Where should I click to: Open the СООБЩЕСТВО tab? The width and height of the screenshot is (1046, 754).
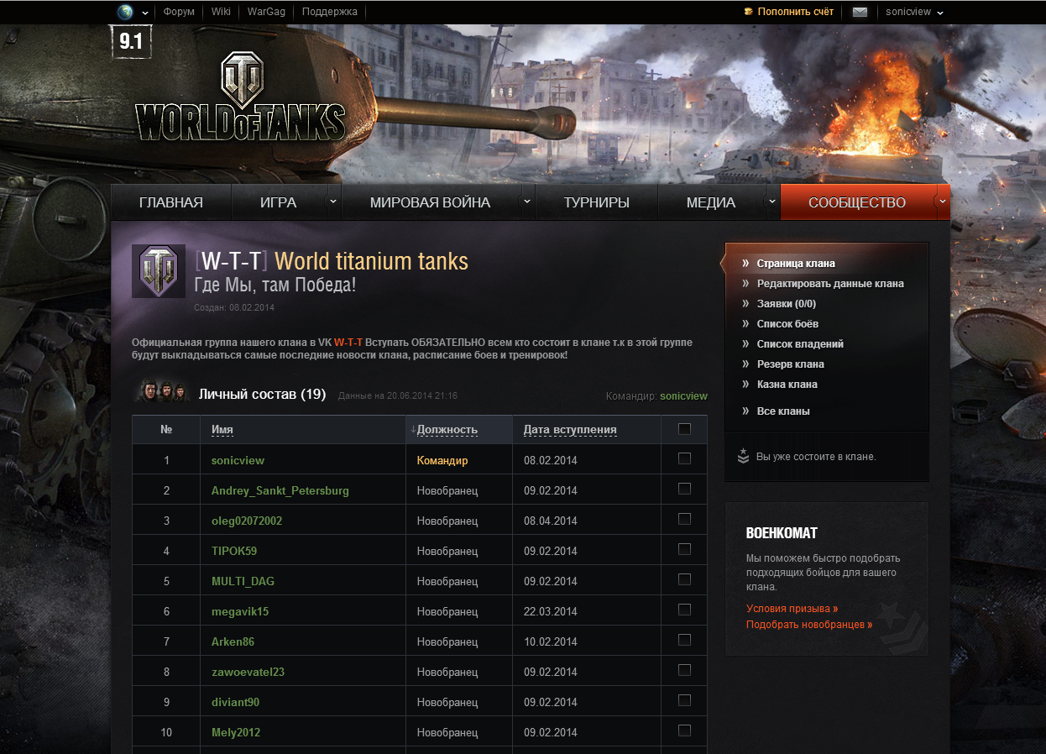(x=857, y=202)
